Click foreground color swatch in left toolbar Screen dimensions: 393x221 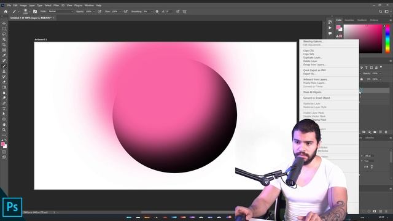point(2,144)
